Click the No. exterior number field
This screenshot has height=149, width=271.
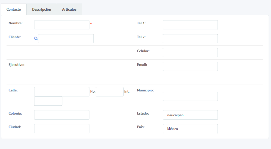coord(109,92)
